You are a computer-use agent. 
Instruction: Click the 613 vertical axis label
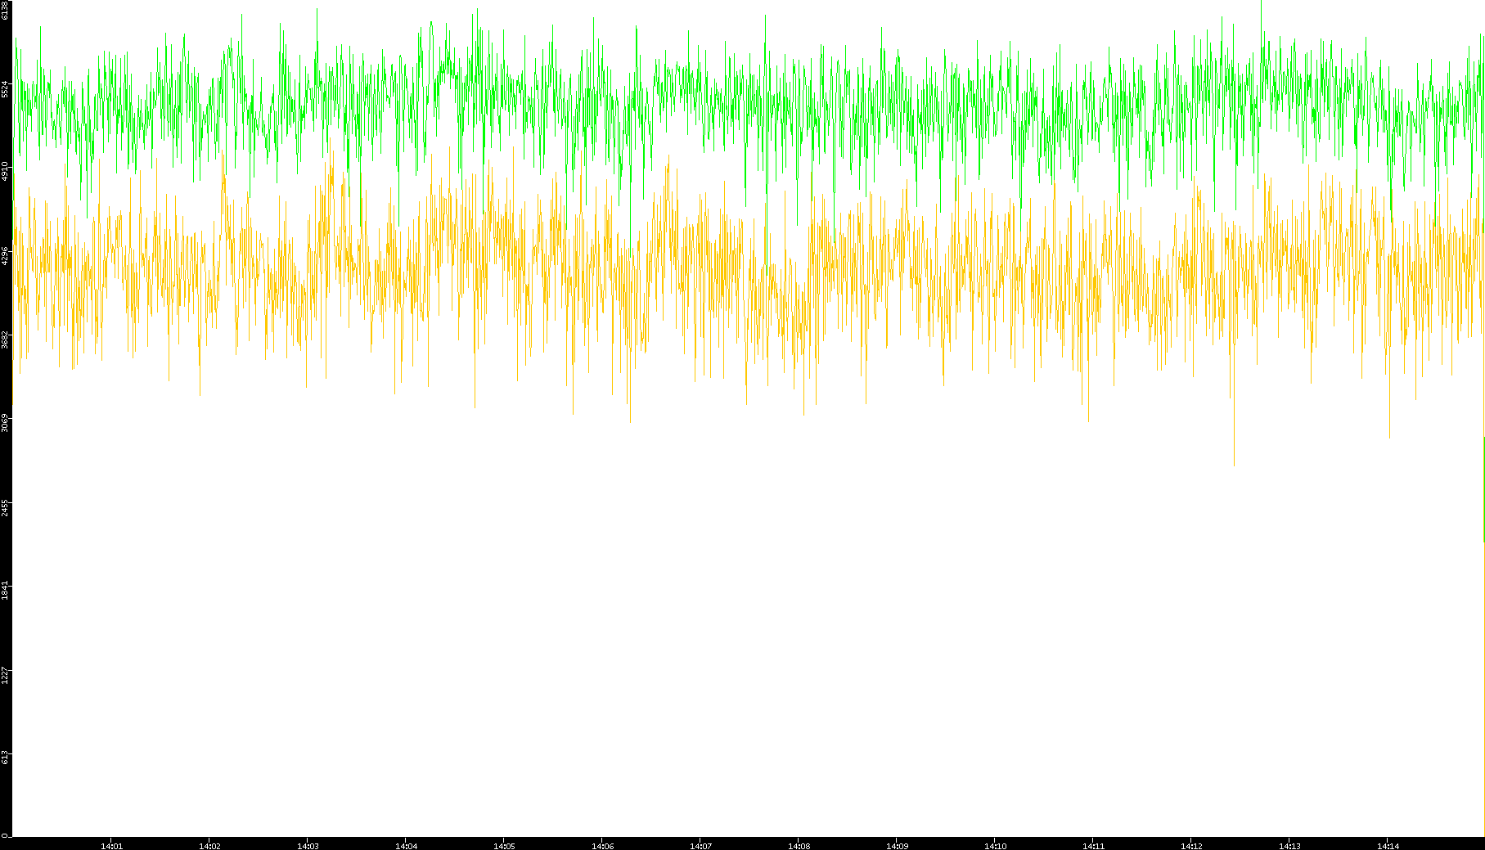pyautogui.click(x=5, y=758)
